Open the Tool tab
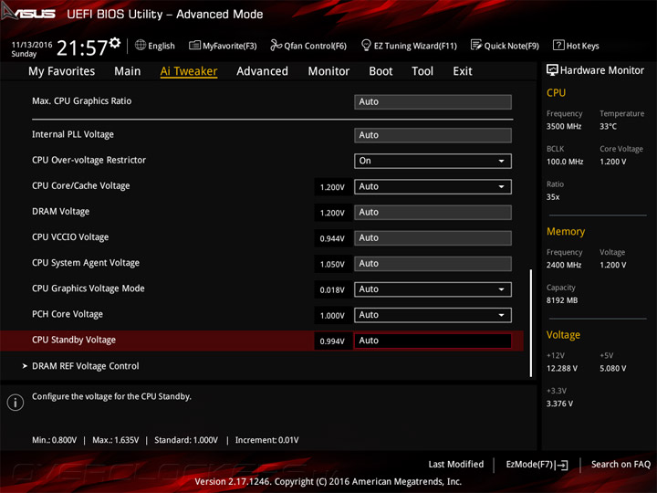The height and width of the screenshot is (493, 657). [x=422, y=71]
